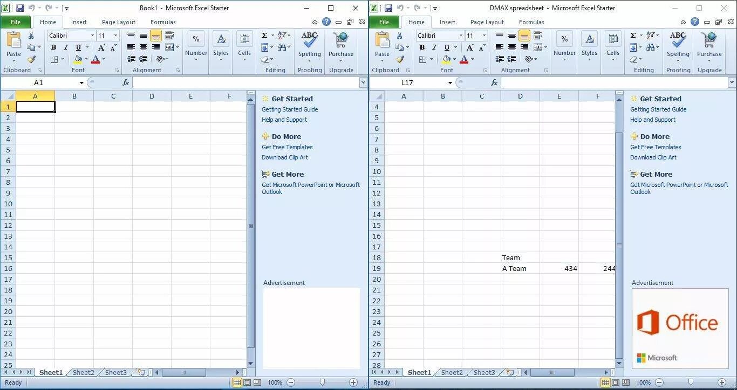737x390 pixels.
Task: Switch to Sheet2 in Book1
Action: 83,372
